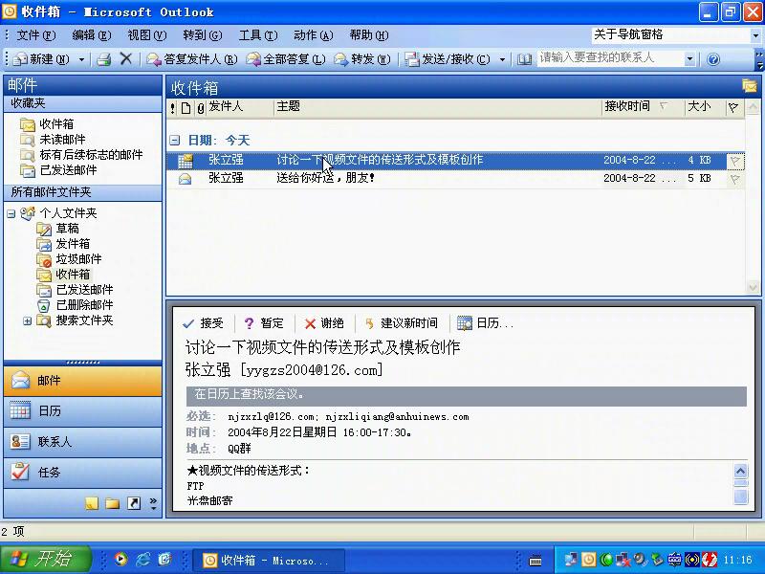Open the help question box dropdown arrow
The height and width of the screenshot is (574, 765).
(755, 35)
